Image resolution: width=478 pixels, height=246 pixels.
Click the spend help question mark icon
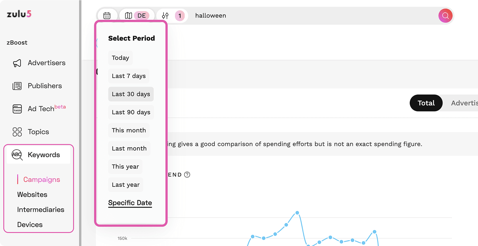click(187, 175)
